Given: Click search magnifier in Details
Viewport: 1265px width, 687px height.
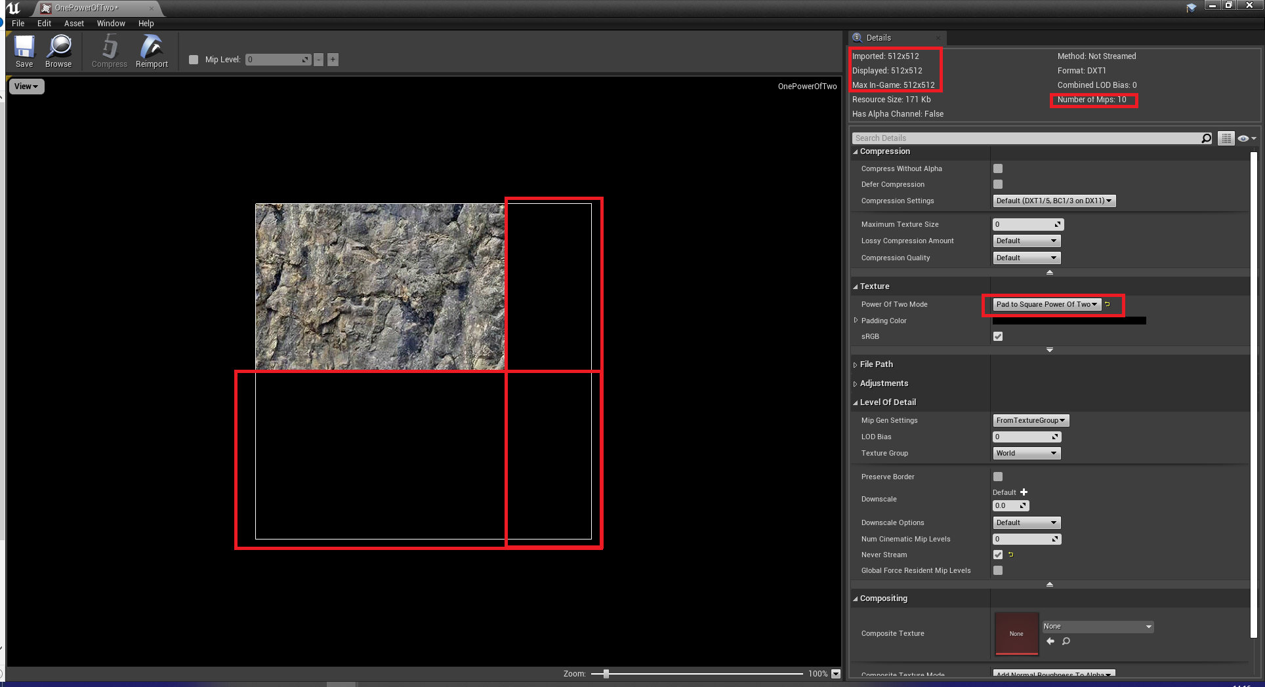Looking at the screenshot, I should pos(1206,138).
